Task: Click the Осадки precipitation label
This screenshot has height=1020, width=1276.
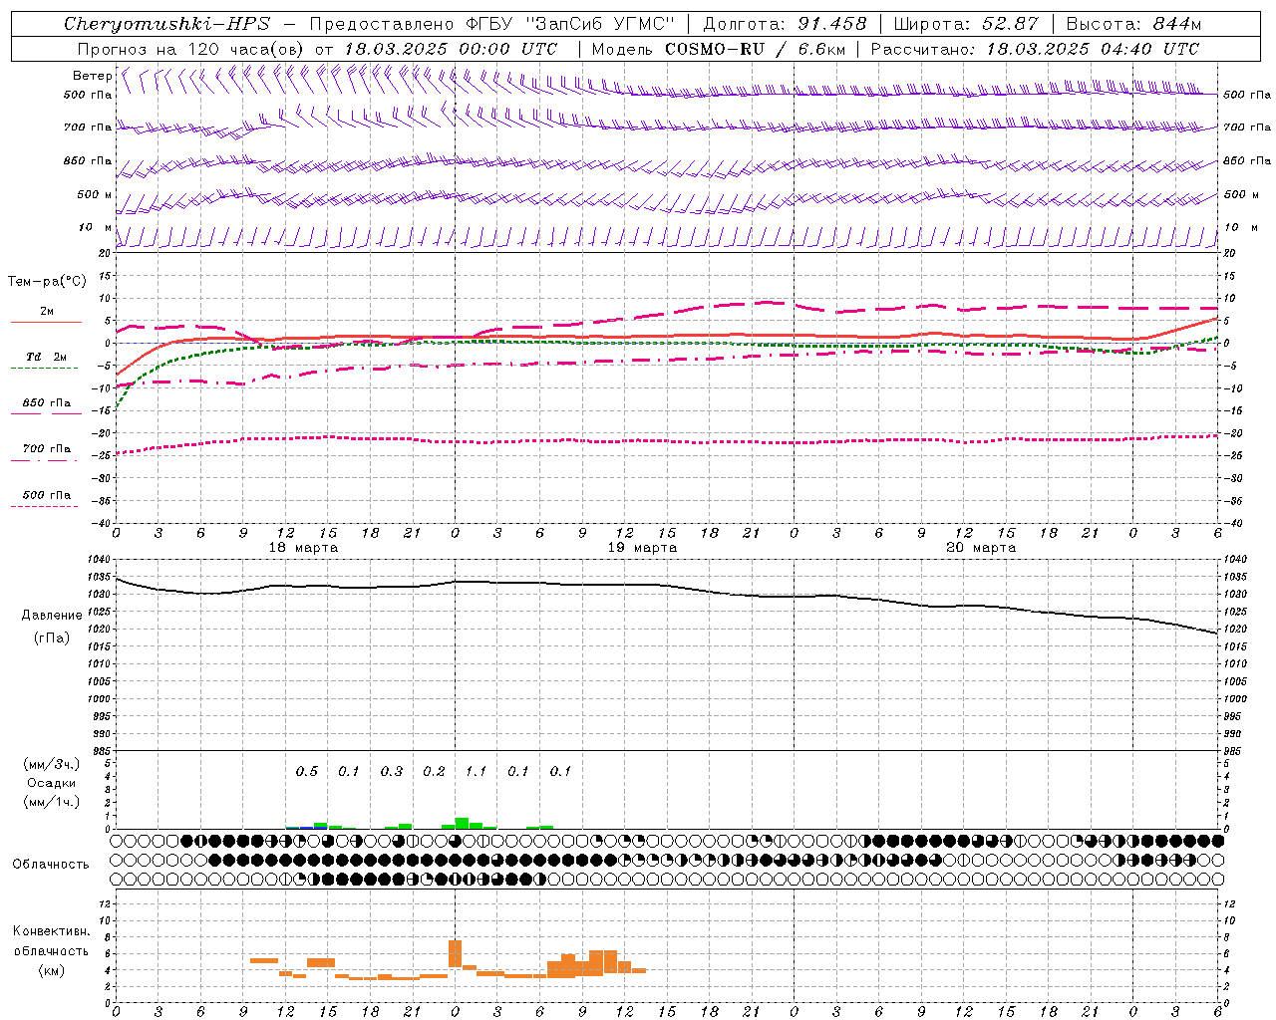Action: pos(52,783)
